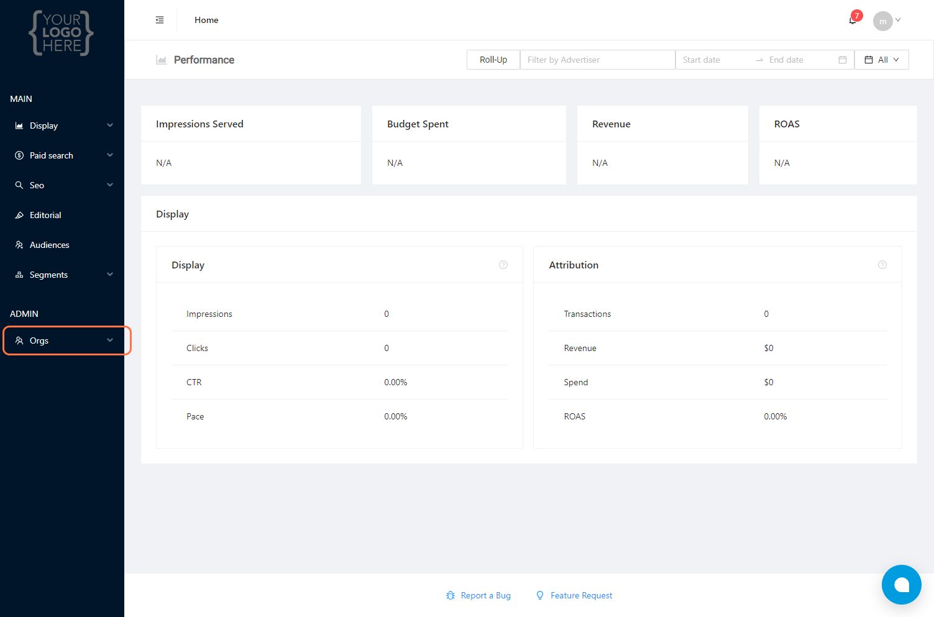Open the Paid search menu item
This screenshot has height=617, width=934.
click(x=62, y=155)
